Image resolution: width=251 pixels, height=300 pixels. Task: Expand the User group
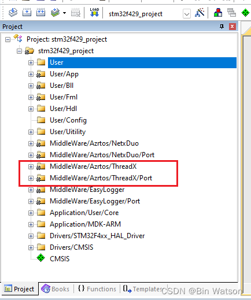31,62
